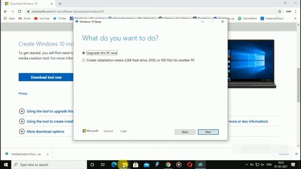
Task: Click the muted speaker volume icon
Action: pyautogui.click(x=262, y=165)
